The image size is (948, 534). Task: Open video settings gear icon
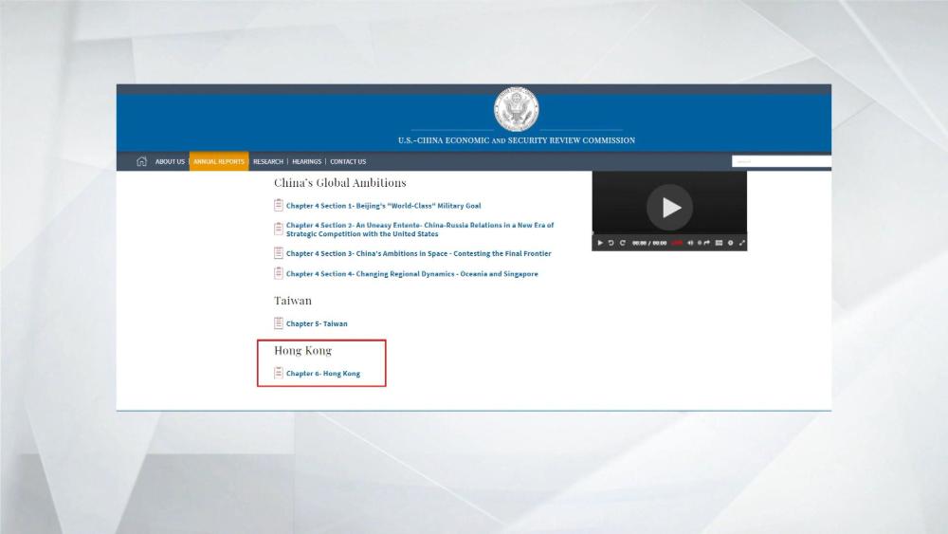click(730, 243)
